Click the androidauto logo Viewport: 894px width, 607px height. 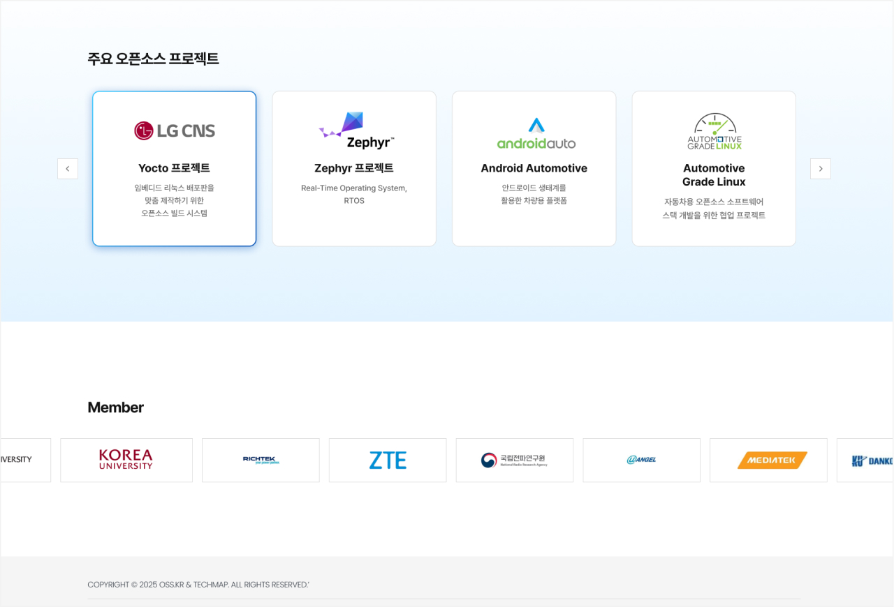[x=536, y=133]
